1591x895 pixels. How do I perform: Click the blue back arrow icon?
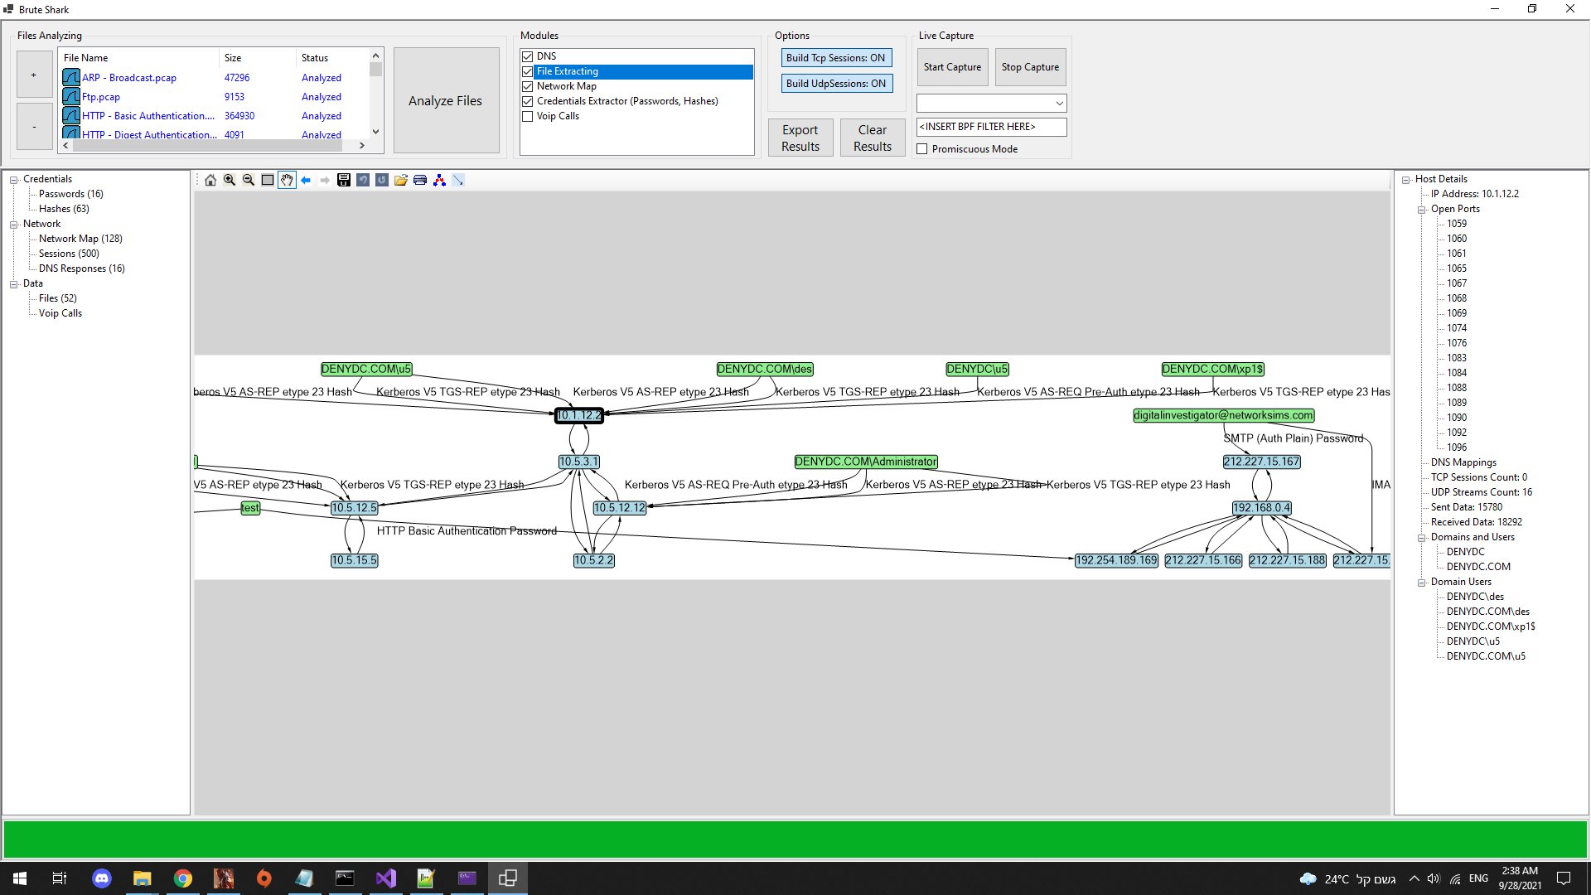click(x=306, y=180)
